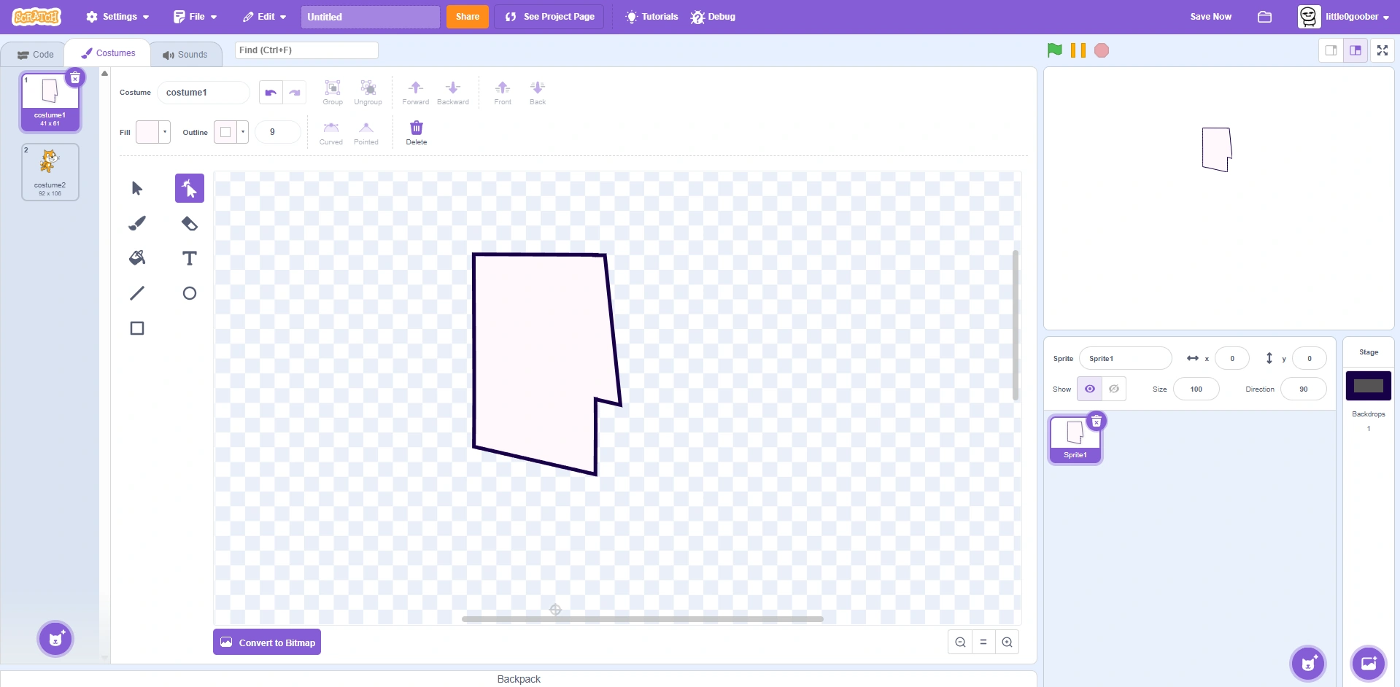Click the Fill color swatch
Image resolution: width=1400 pixels, height=687 pixels.
(148, 132)
